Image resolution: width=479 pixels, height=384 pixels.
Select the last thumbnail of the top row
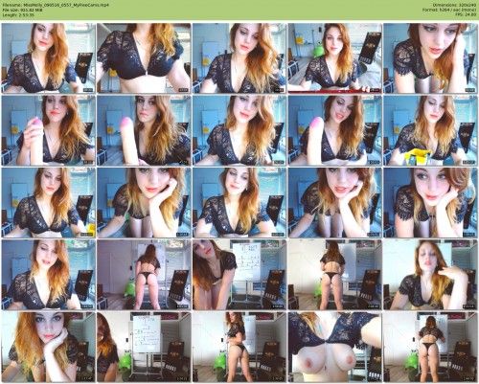click(430, 58)
